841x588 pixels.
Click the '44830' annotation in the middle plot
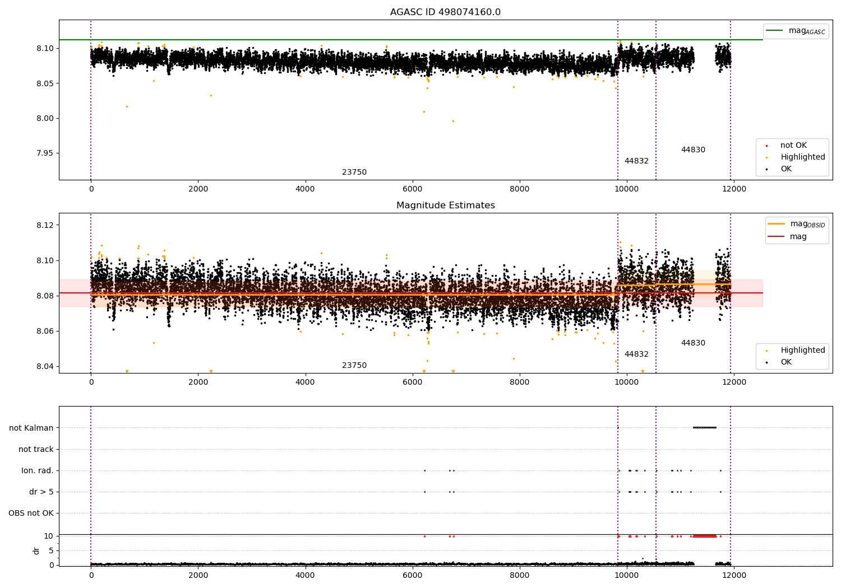point(693,343)
